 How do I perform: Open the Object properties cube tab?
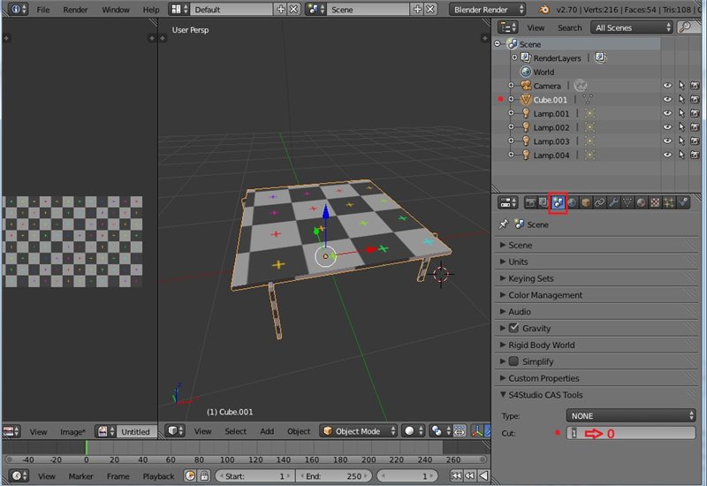tap(585, 202)
